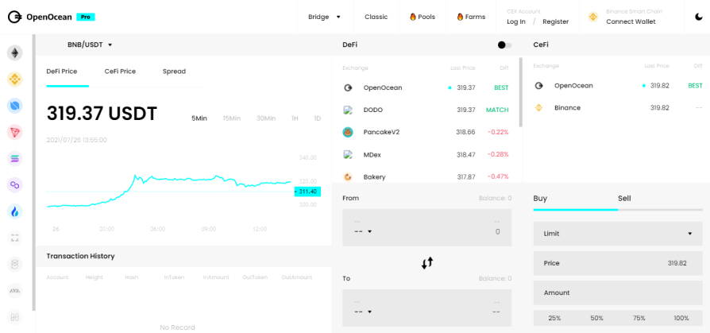This screenshot has width=710, height=333.
Task: Click the OpenOcean logo in the DeFi list
Action: point(348,88)
